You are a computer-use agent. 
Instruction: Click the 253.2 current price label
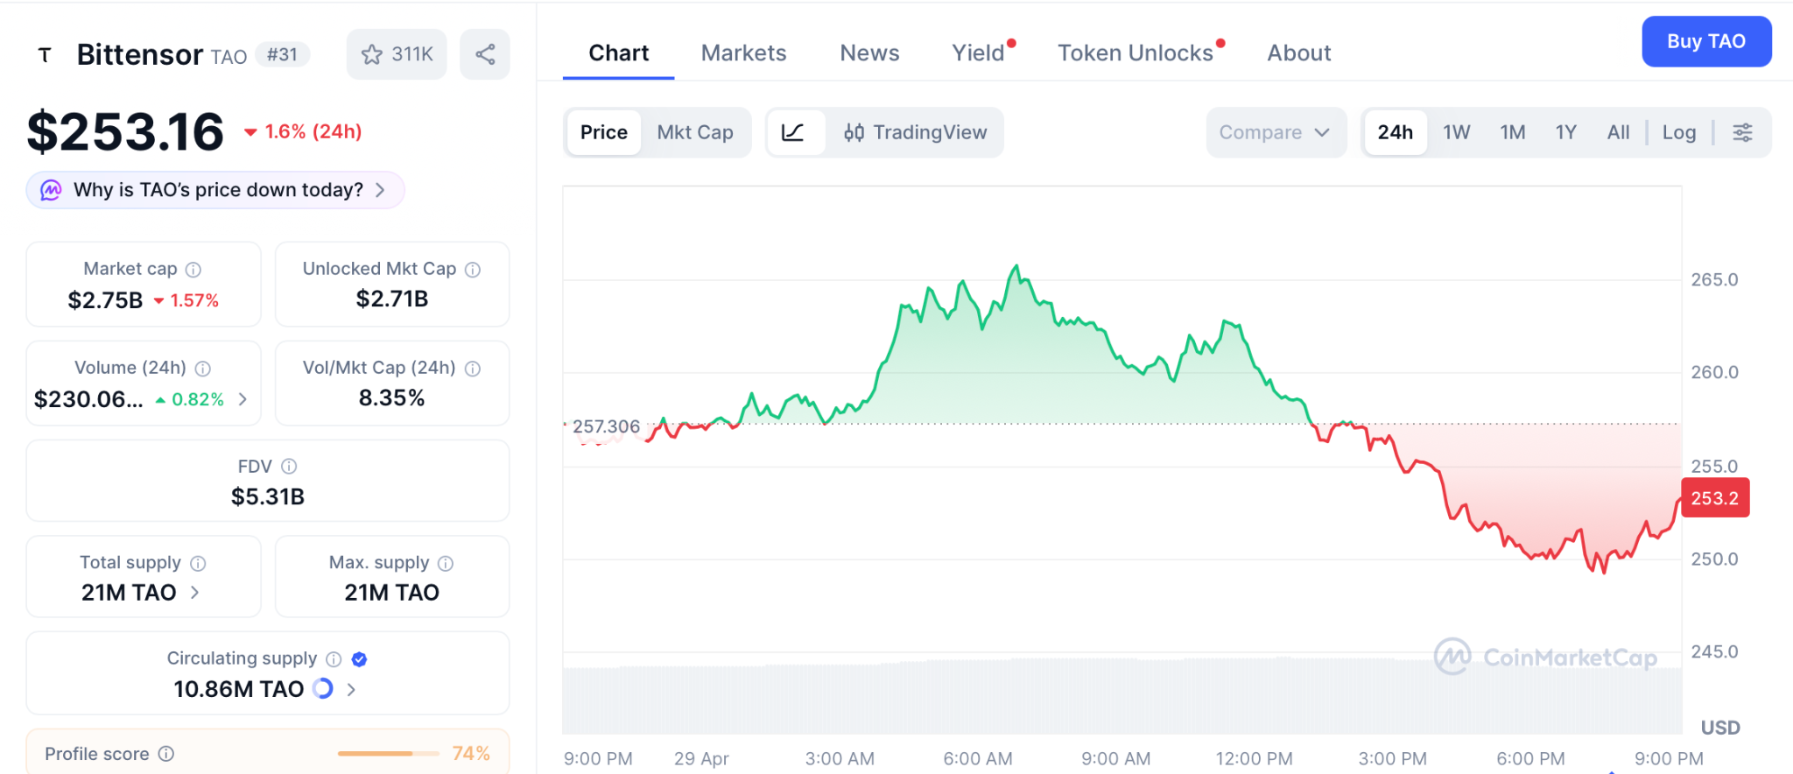click(1714, 498)
